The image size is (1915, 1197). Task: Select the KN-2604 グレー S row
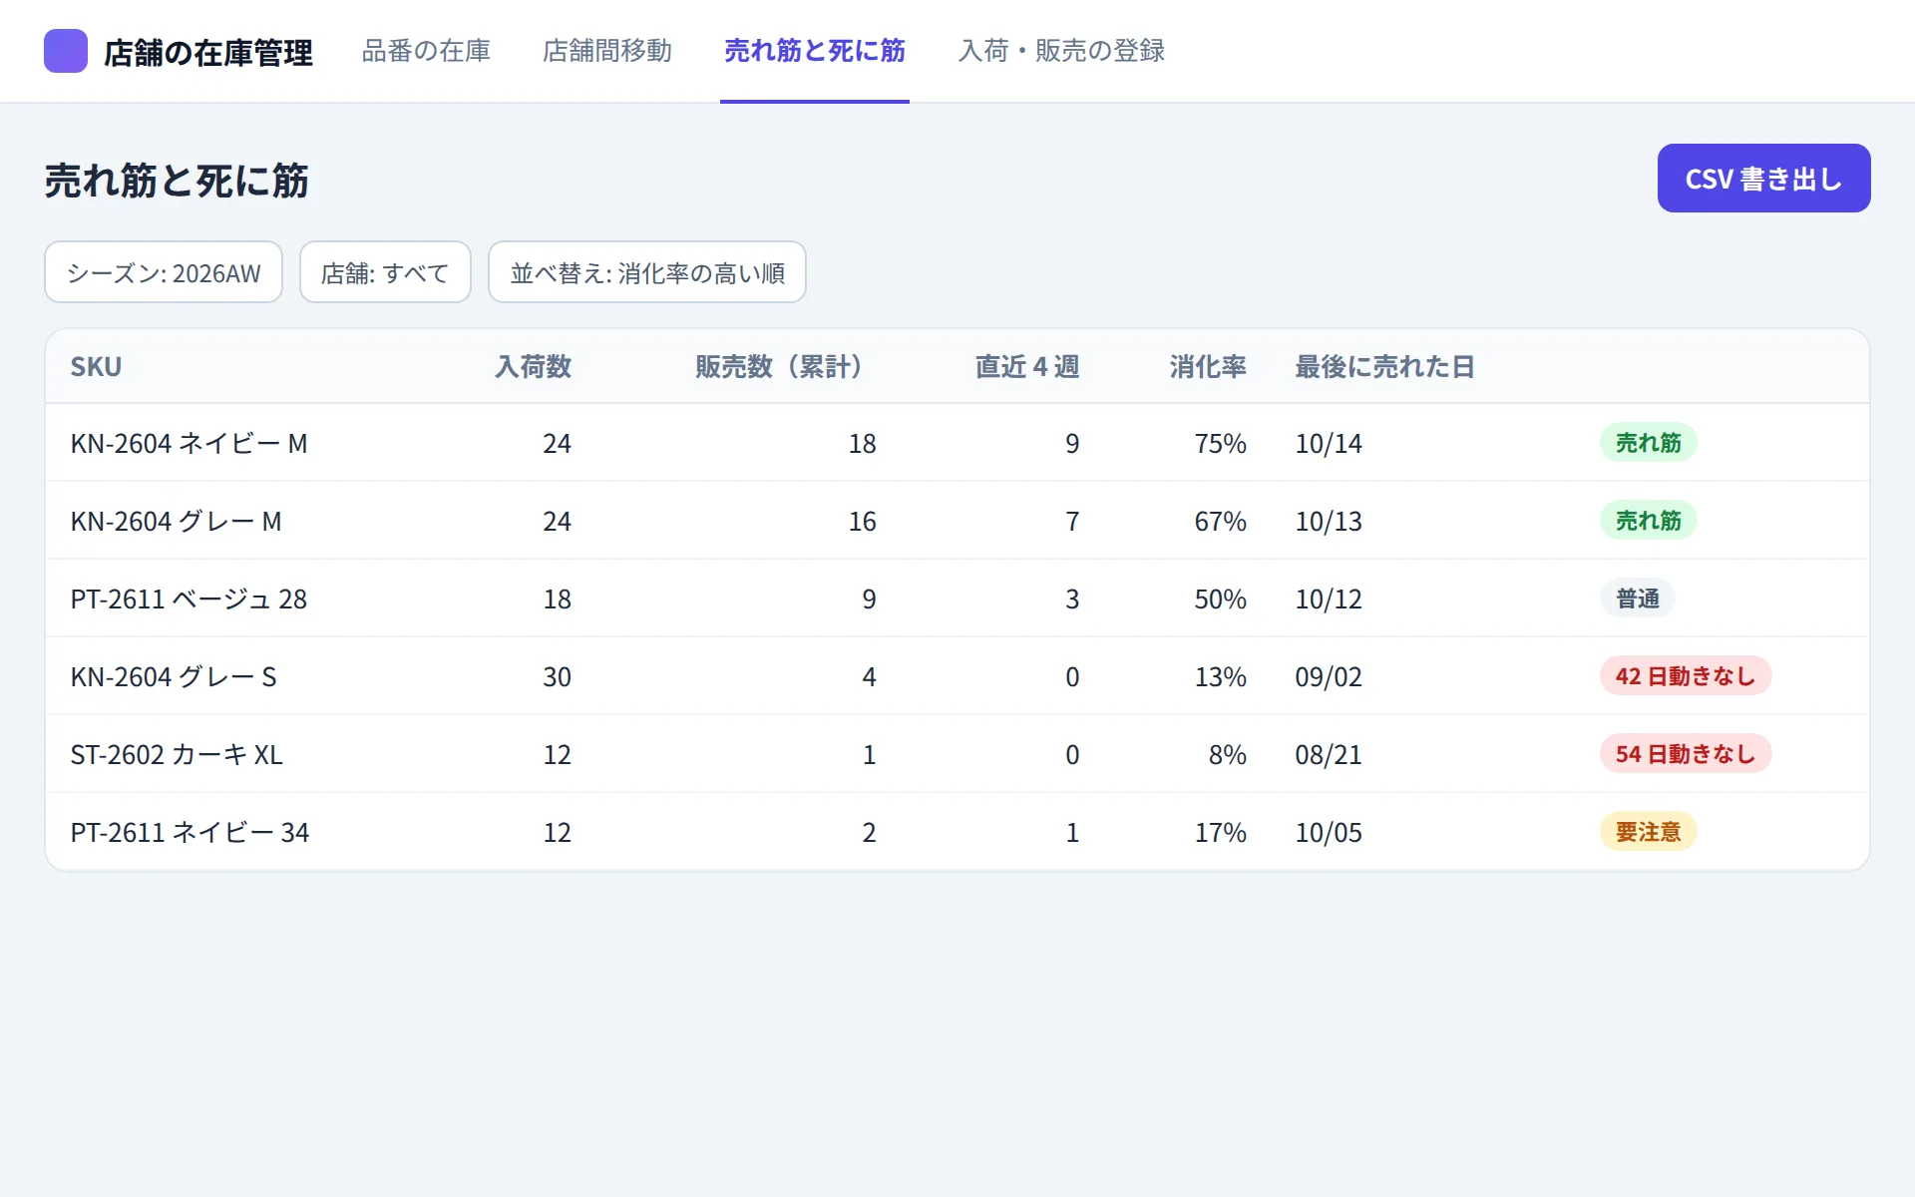pos(957,676)
